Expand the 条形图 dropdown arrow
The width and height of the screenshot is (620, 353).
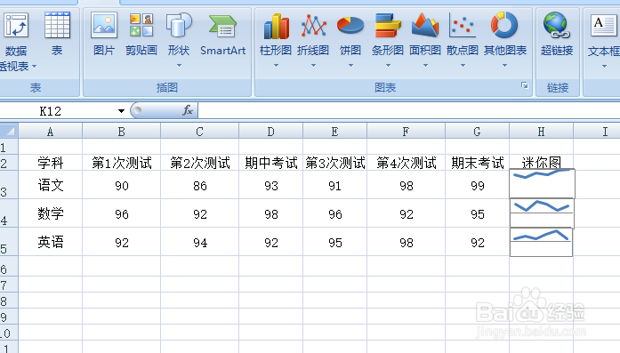point(388,65)
